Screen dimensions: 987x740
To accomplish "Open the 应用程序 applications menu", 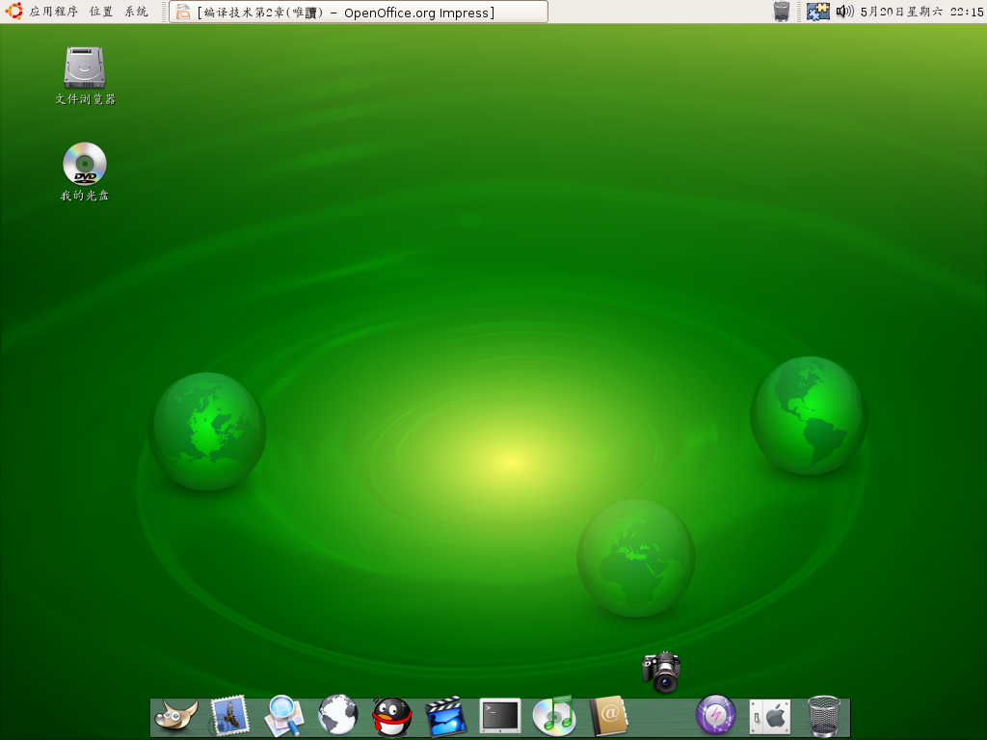I will pyautogui.click(x=54, y=12).
